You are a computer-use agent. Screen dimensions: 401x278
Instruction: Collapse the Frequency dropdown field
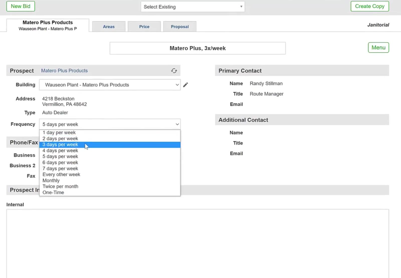coord(110,124)
